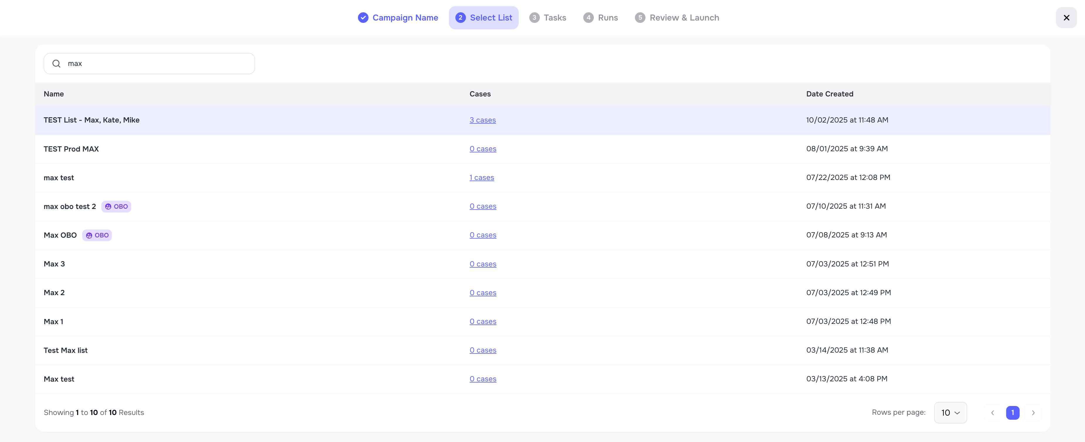Close the campaign wizard with X

pyautogui.click(x=1066, y=18)
